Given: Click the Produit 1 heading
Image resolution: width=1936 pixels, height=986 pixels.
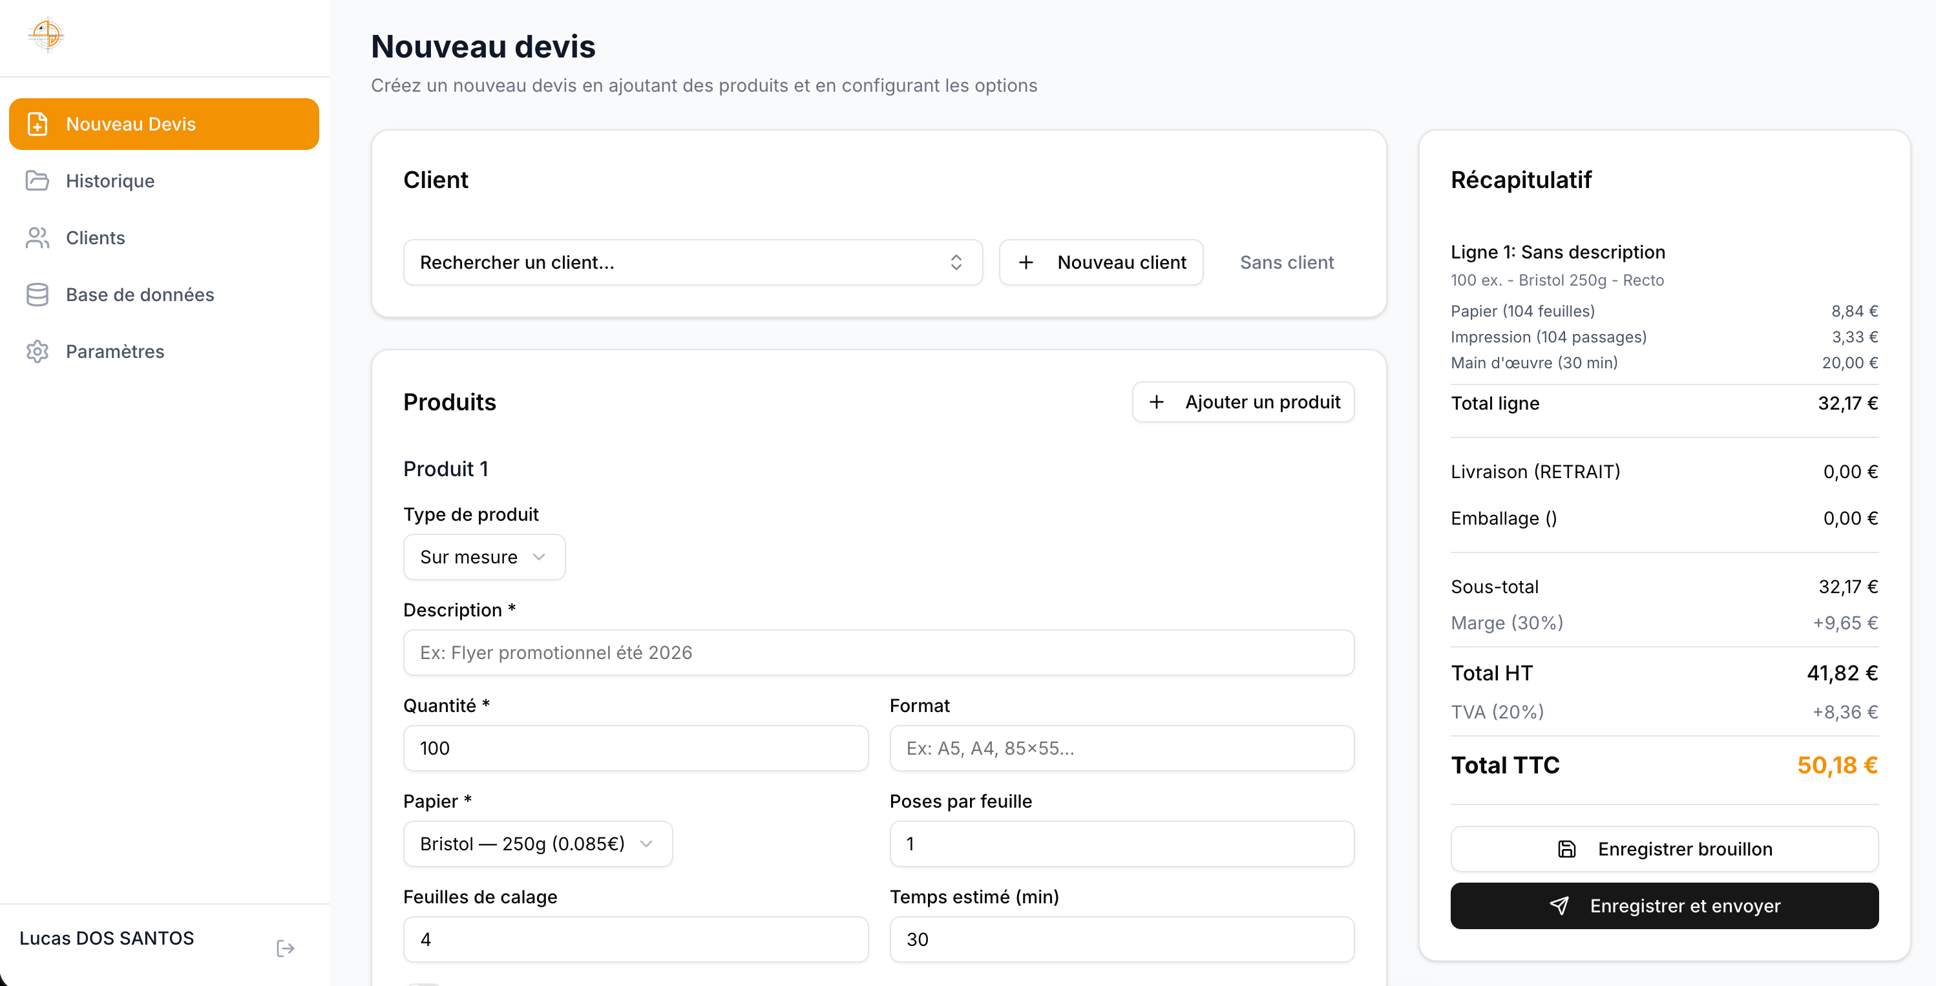Looking at the screenshot, I should pos(446,468).
